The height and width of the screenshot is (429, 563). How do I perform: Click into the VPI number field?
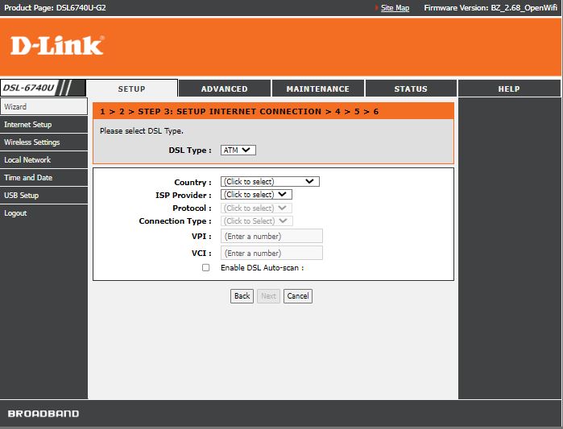(x=271, y=236)
